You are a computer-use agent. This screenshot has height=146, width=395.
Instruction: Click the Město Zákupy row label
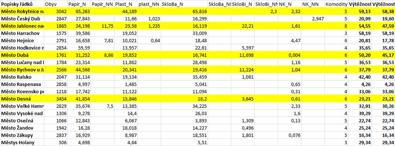22,136
